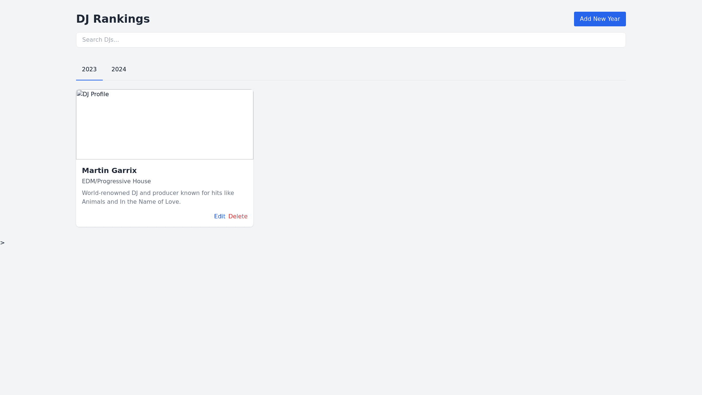Click the Martin Garrix name heading
This screenshot has height=395, width=702.
[x=109, y=170]
